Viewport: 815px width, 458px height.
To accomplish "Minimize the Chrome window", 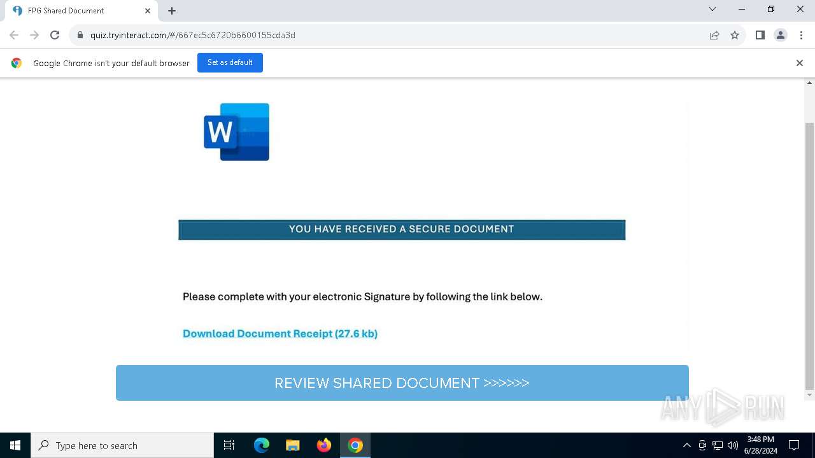I will [742, 9].
